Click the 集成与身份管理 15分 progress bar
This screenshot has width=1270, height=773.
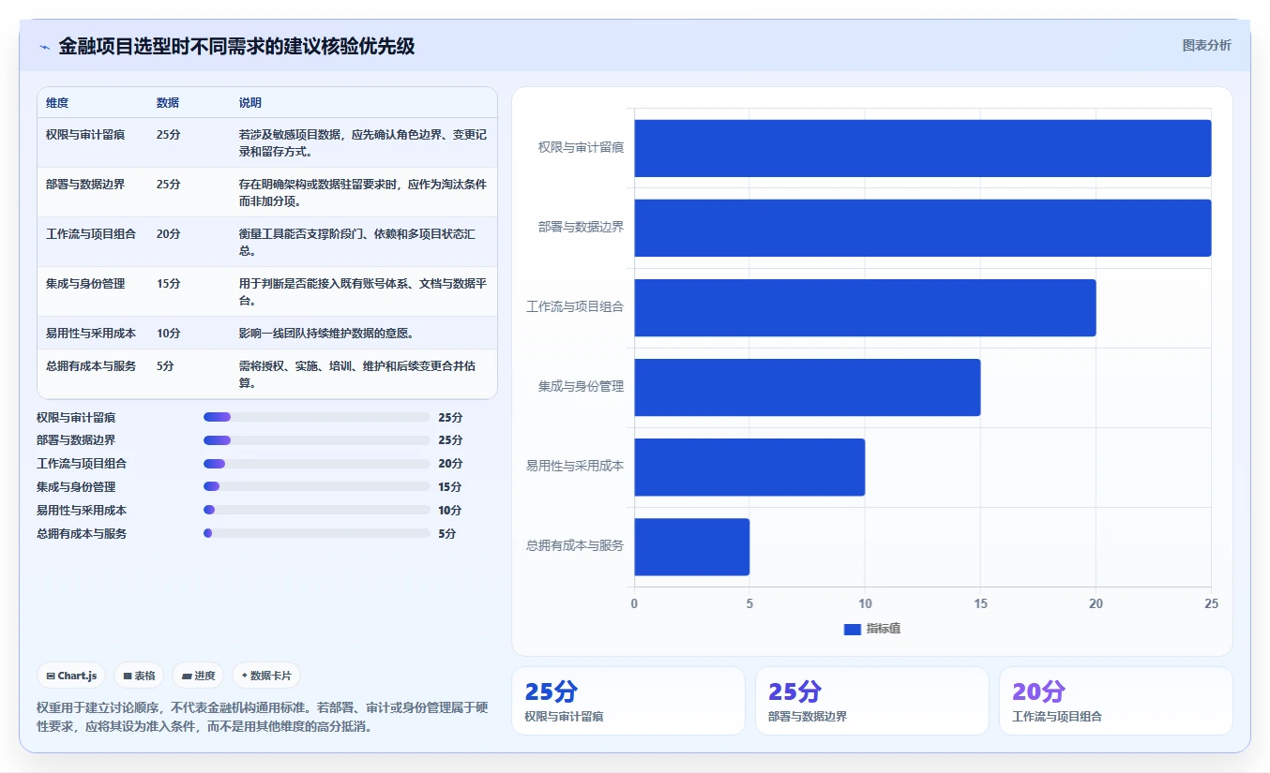317,487
